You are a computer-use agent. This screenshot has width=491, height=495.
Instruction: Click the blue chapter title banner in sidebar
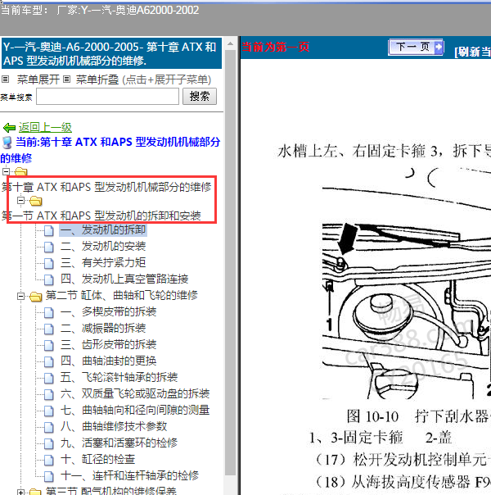point(112,53)
